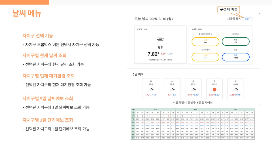272x153 pixels.
Task: Click the 연무 haze weather icon
Action: pos(160,39)
